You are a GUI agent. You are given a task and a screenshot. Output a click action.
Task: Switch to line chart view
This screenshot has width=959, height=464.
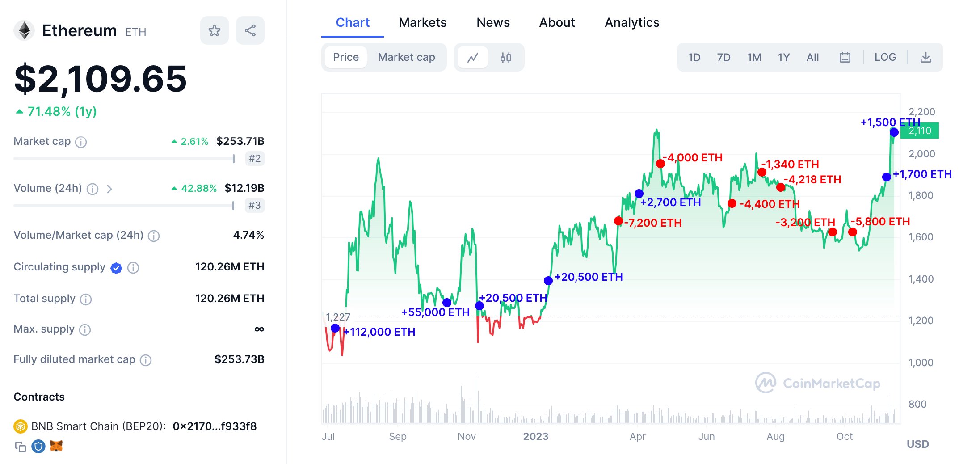pos(473,57)
